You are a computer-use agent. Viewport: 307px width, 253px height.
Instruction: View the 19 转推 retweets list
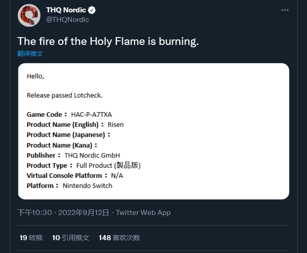click(31, 237)
